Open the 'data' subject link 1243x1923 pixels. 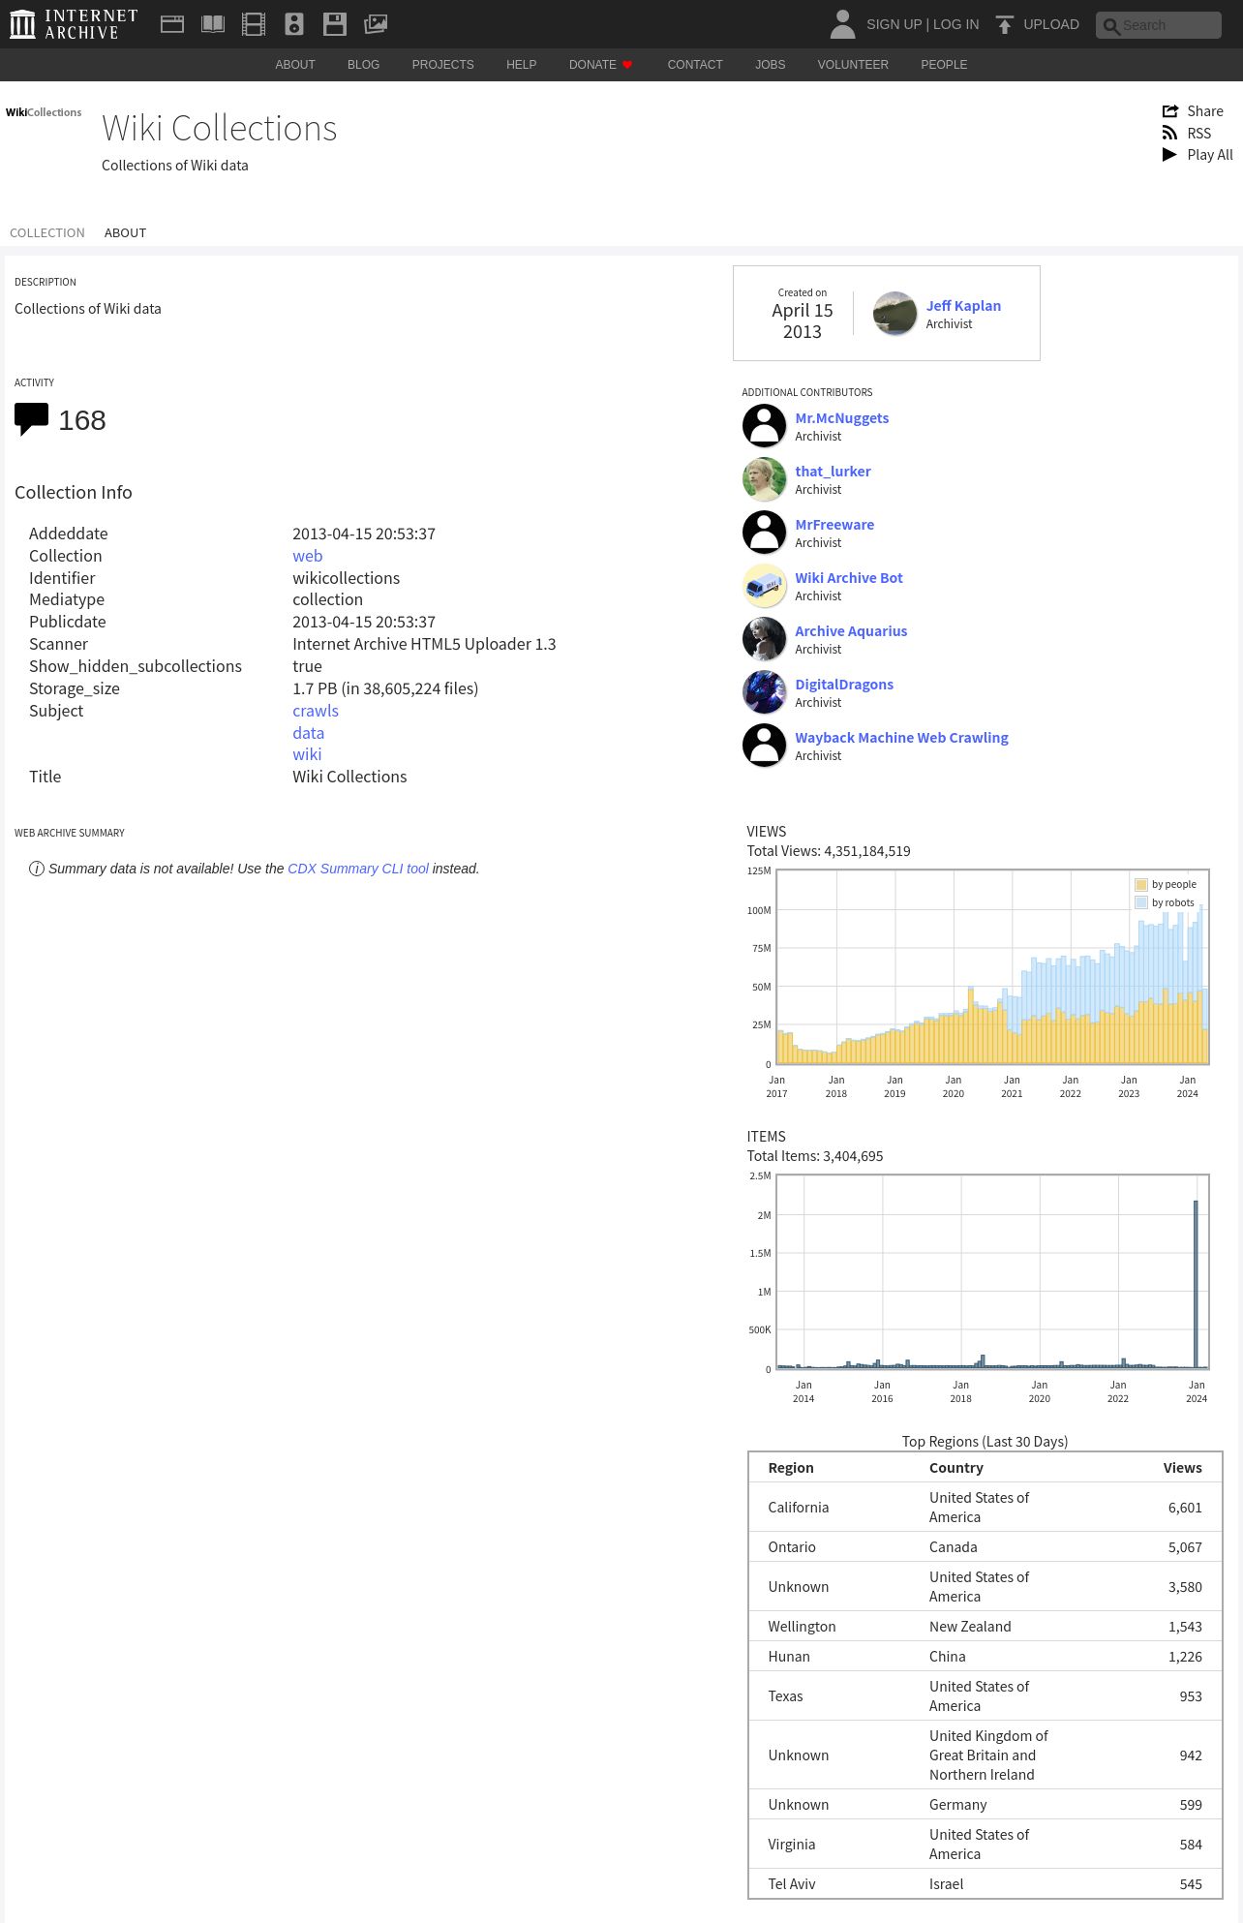coord(308,733)
